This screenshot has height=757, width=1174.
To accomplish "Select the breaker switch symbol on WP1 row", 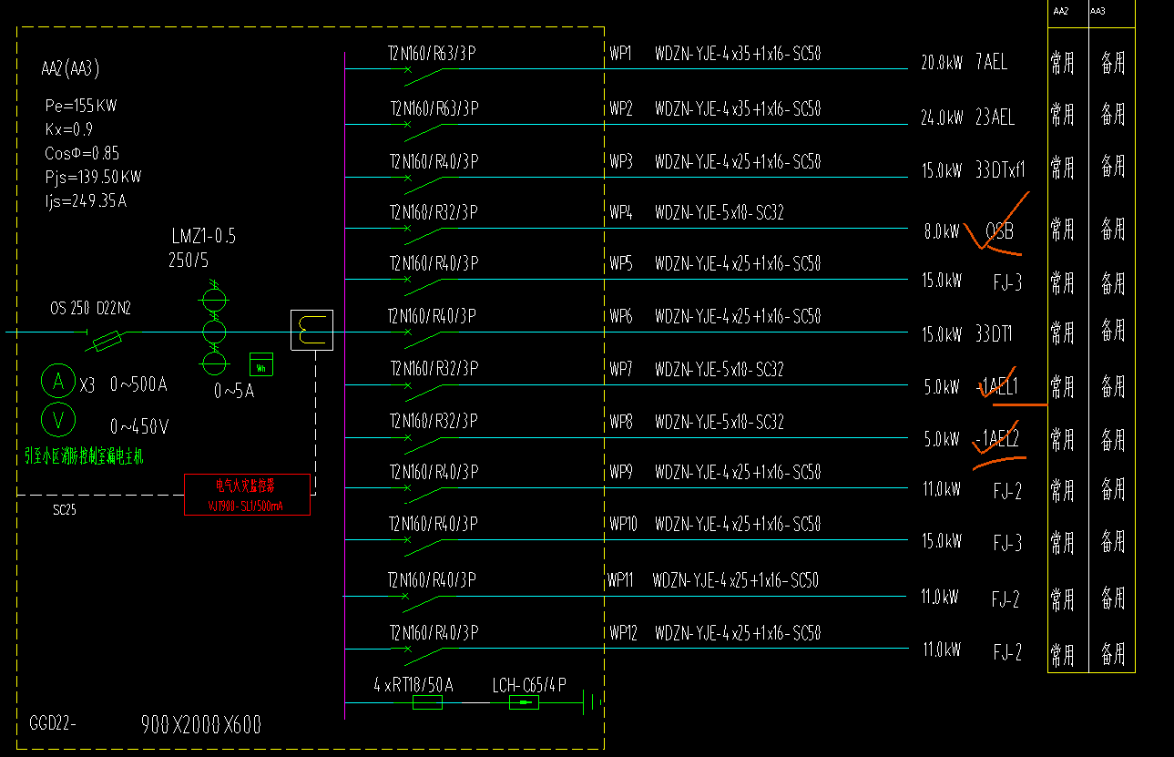I will (x=424, y=75).
